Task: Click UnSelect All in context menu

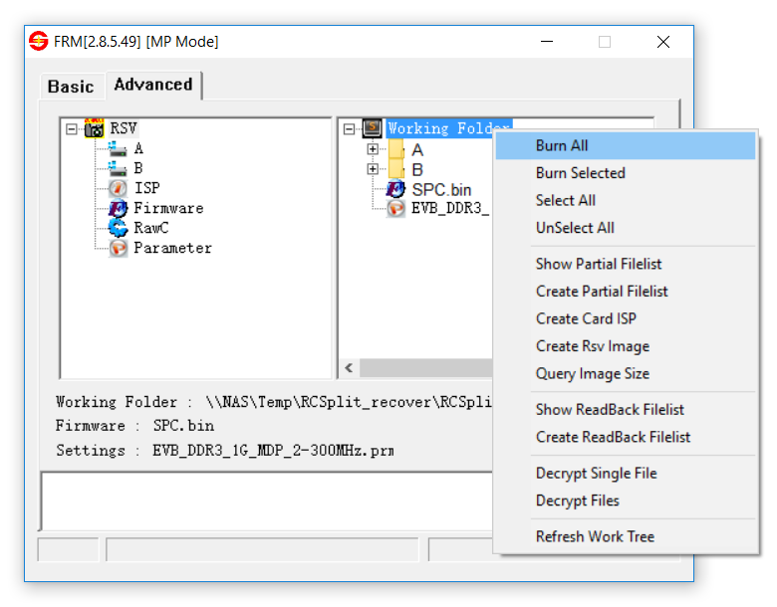Action: pos(626,228)
